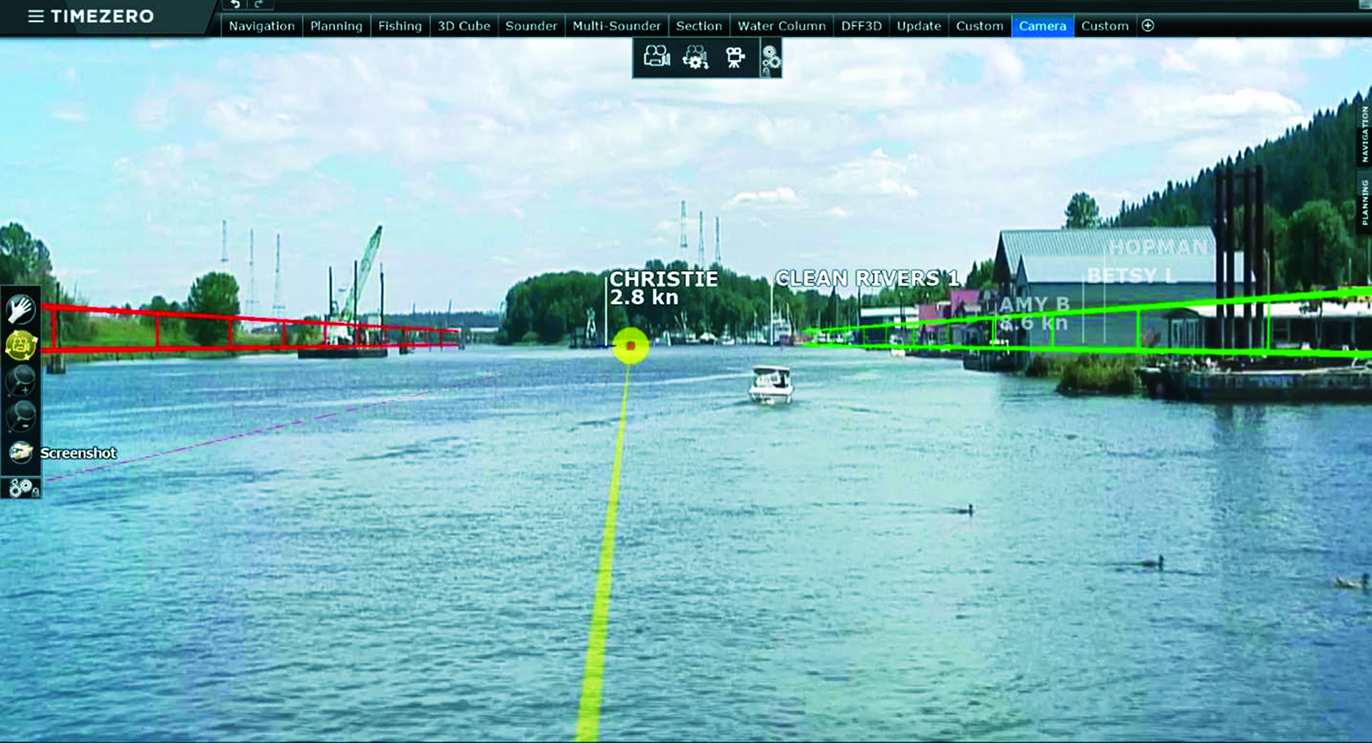Viewport: 1372px width, 743px height.
Task: Toggle the yellow camera tracking tool
Action: [x=21, y=345]
